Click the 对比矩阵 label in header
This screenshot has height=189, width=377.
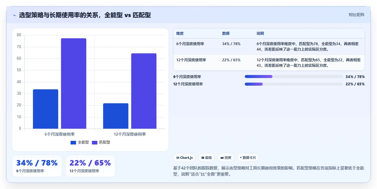tap(356, 15)
